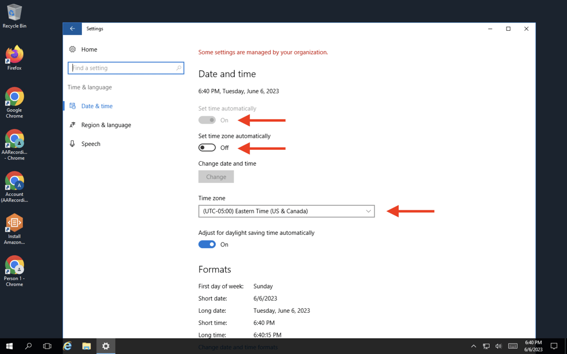Viewport: 567px width, 354px height.
Task: Click the back arrow in Settings
Action: click(72, 29)
